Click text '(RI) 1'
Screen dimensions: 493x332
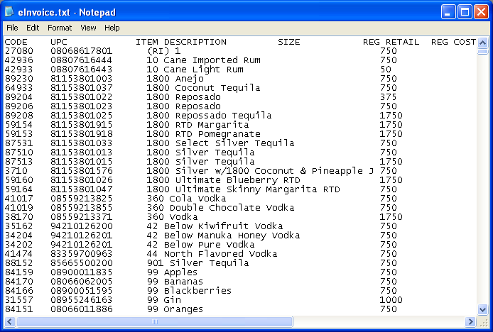[164, 51]
